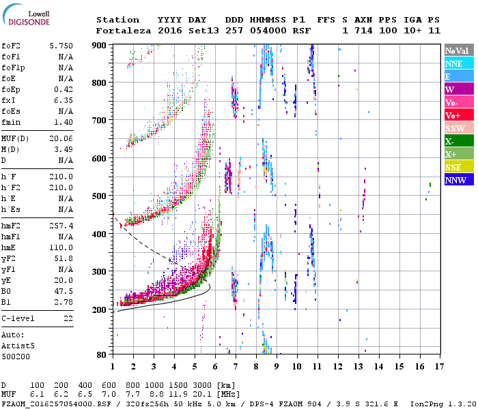Select the SSE yellow legend swatch

tap(459, 167)
